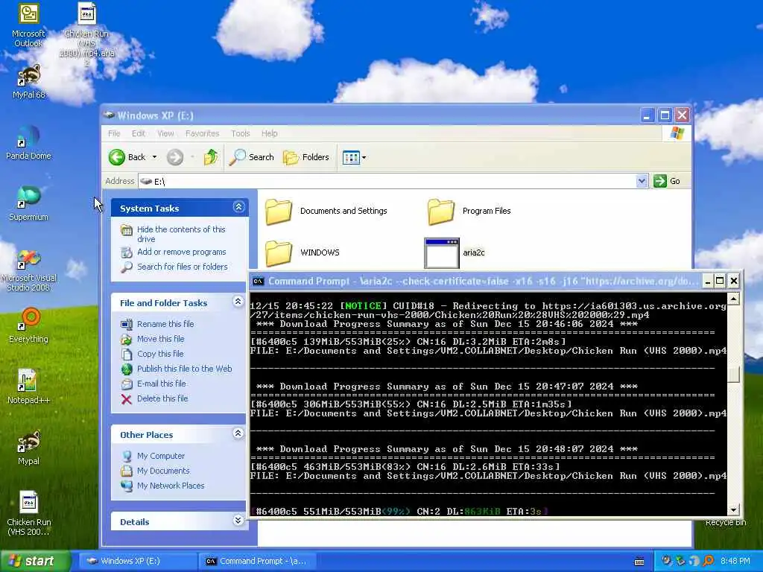Image resolution: width=763 pixels, height=572 pixels.
Task: Open the Help menu in Explorer
Action: coord(269,133)
